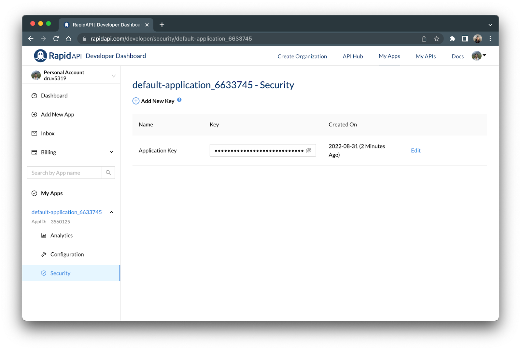
Task: Open Docs link in header
Action: 458,56
